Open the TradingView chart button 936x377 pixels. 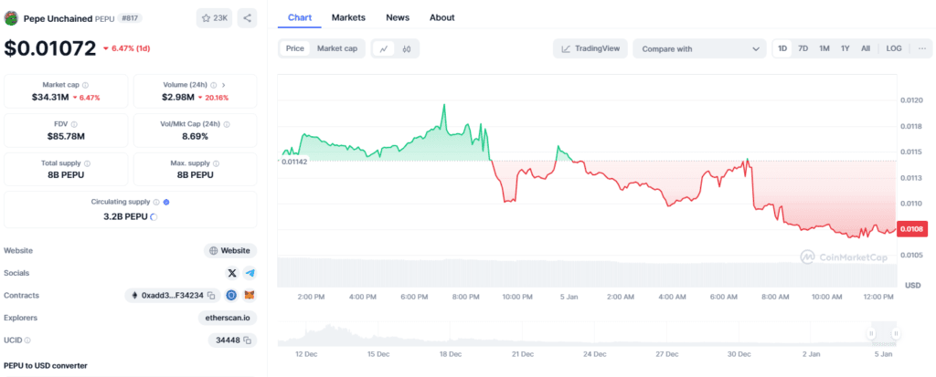[590, 49]
